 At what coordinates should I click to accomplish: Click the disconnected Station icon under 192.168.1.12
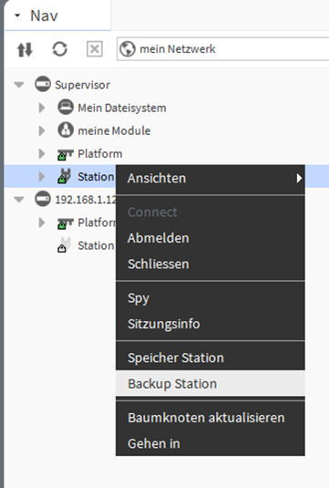[x=65, y=245]
